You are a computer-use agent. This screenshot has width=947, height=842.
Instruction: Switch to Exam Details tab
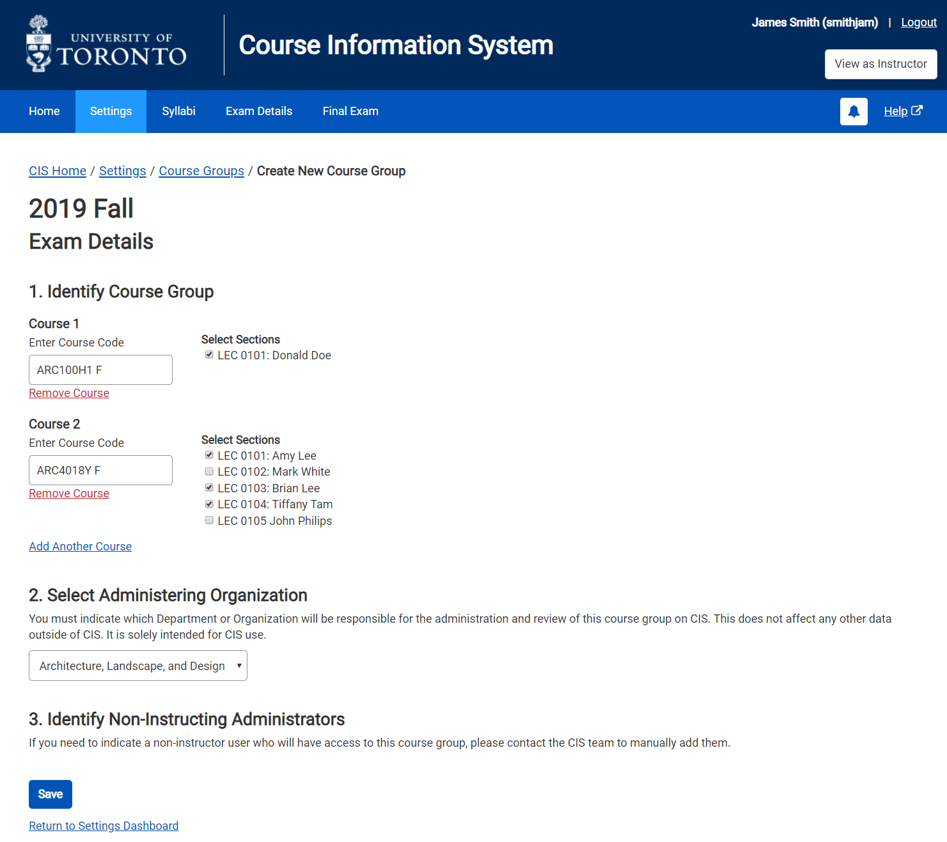pyautogui.click(x=259, y=111)
